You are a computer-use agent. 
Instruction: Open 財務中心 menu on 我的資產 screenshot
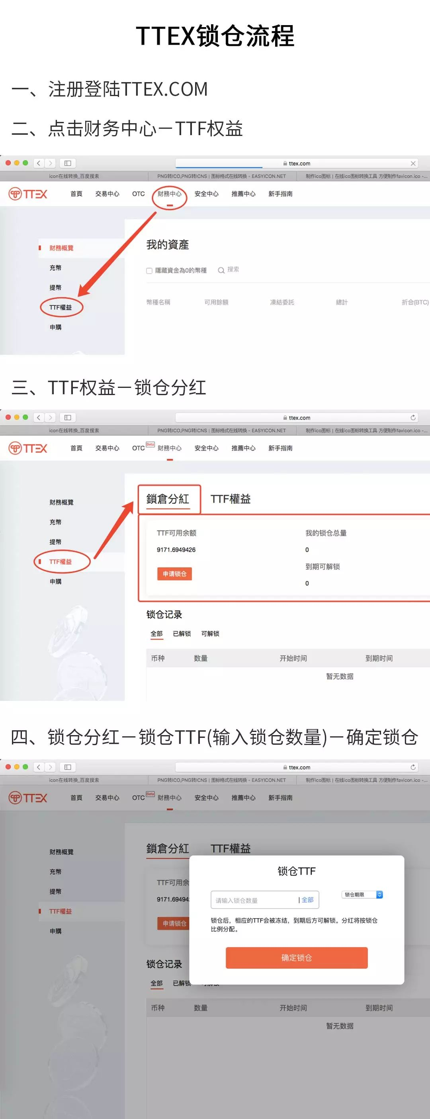[x=170, y=194]
